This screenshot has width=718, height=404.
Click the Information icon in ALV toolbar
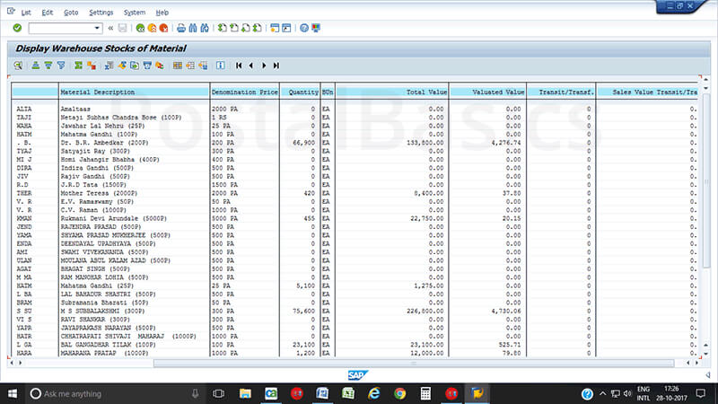click(220, 66)
